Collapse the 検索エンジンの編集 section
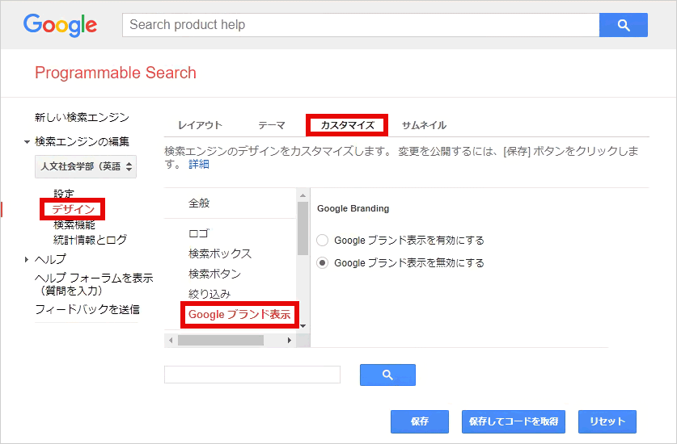 click(x=28, y=142)
